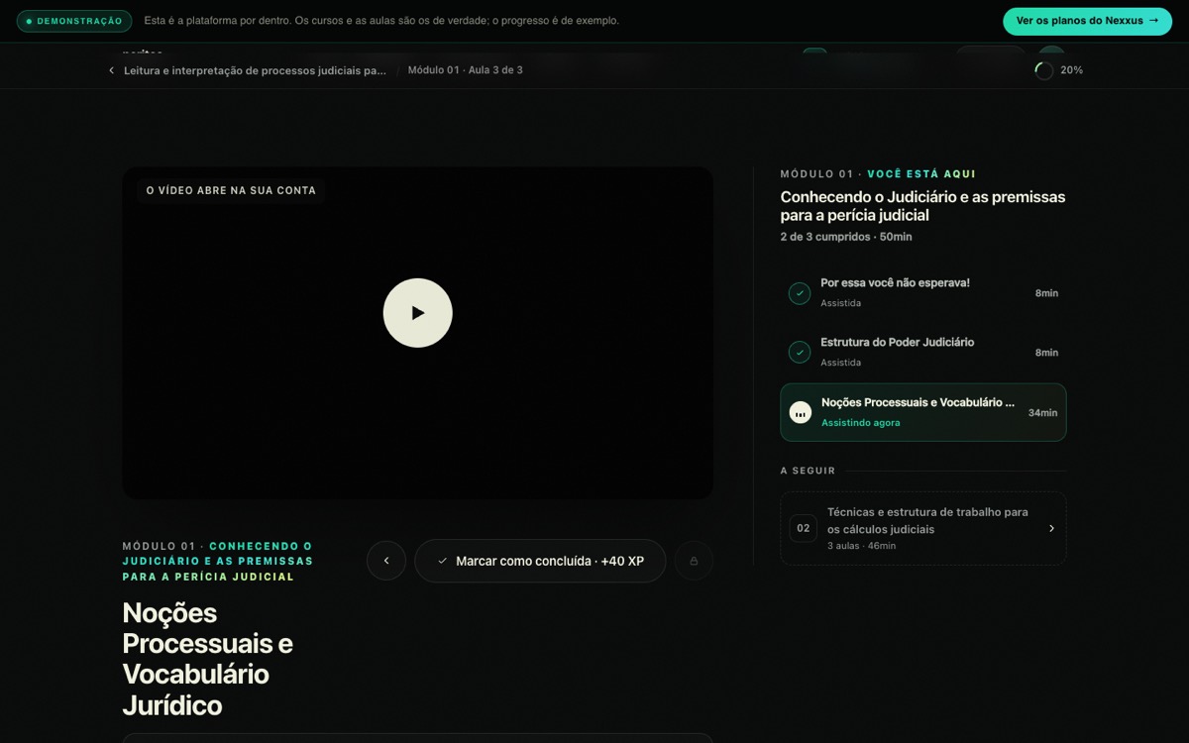The height and width of the screenshot is (743, 1189).
Task: Click the 'DEMONSTRAÇÃO' badge
Action: (74, 21)
